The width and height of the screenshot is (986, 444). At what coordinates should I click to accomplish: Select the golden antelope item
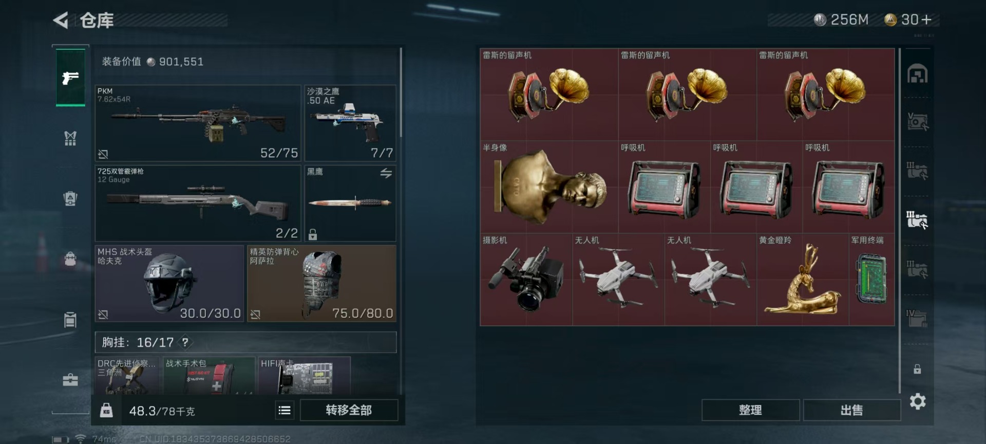click(x=803, y=280)
